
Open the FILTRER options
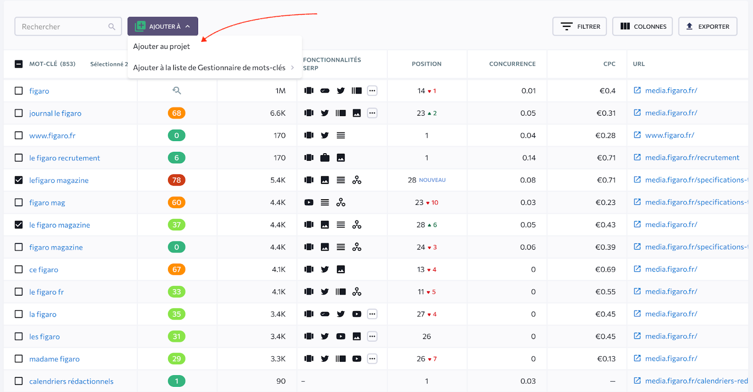click(580, 26)
